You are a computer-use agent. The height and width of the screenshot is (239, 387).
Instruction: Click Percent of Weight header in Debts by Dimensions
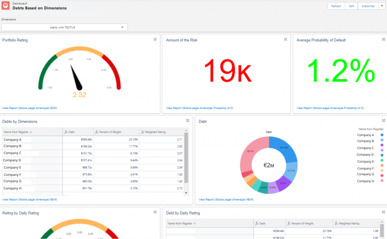pos(116,132)
